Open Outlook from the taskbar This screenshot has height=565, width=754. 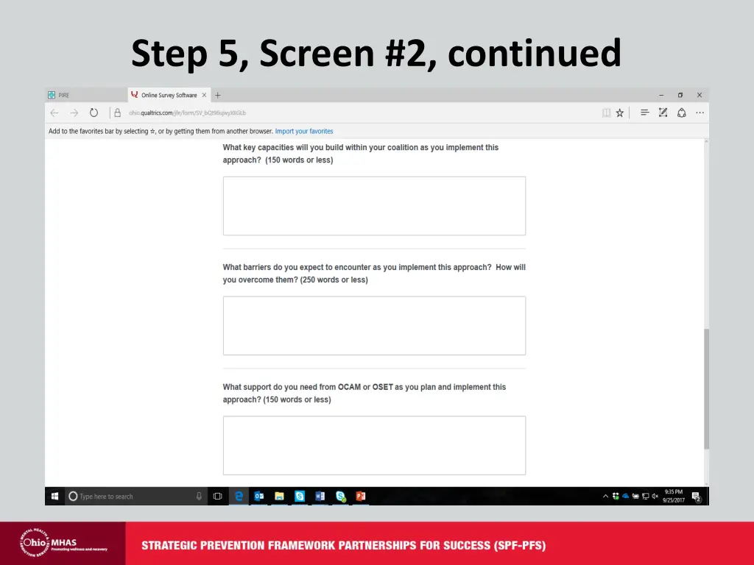[258, 497]
